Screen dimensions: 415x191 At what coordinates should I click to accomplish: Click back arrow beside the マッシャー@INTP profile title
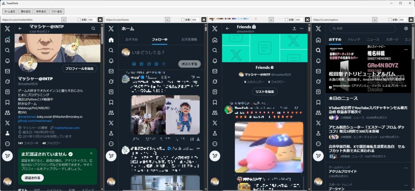click(20, 29)
